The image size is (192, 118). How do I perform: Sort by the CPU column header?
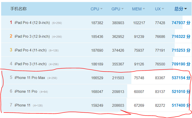pos(97,9)
